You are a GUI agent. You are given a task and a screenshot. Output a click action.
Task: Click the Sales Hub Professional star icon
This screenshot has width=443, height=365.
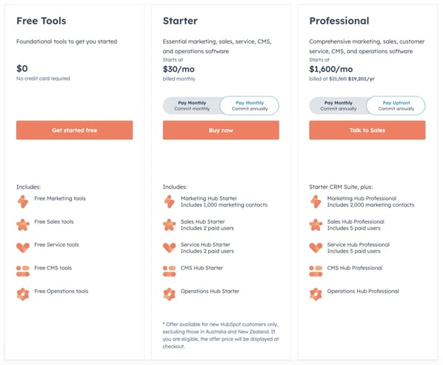click(x=316, y=225)
